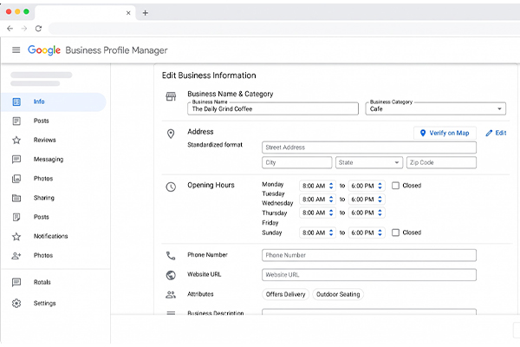Image resolution: width=520 pixels, height=347 pixels.
Task: Open the hamburger main menu
Action: [16, 50]
